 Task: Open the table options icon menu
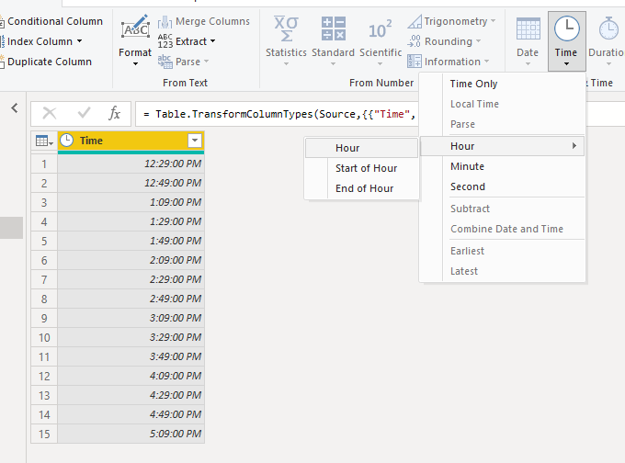click(x=44, y=141)
